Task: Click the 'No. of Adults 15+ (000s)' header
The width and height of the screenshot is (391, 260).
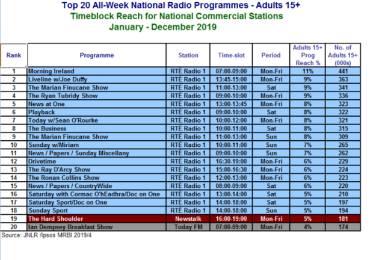Action: pyautogui.click(x=343, y=55)
